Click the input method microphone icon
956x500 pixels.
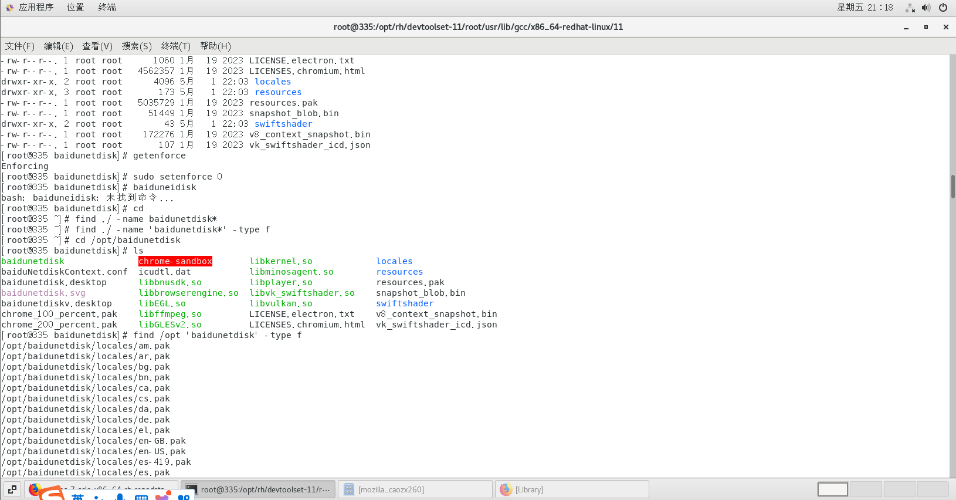click(x=120, y=496)
